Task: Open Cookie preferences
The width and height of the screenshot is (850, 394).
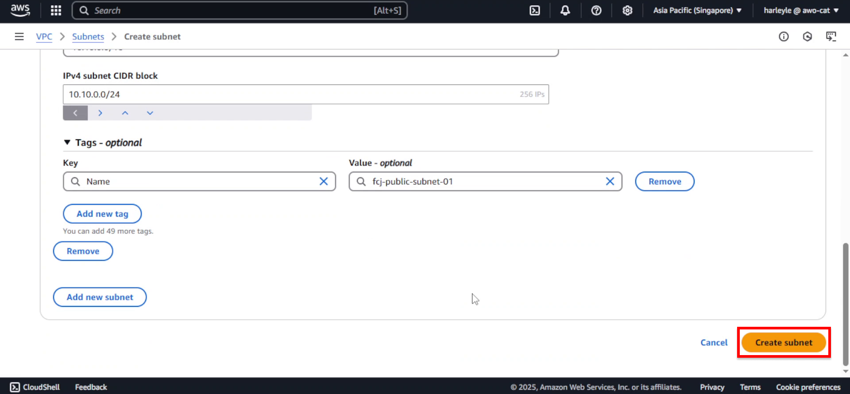Action: tap(808, 387)
